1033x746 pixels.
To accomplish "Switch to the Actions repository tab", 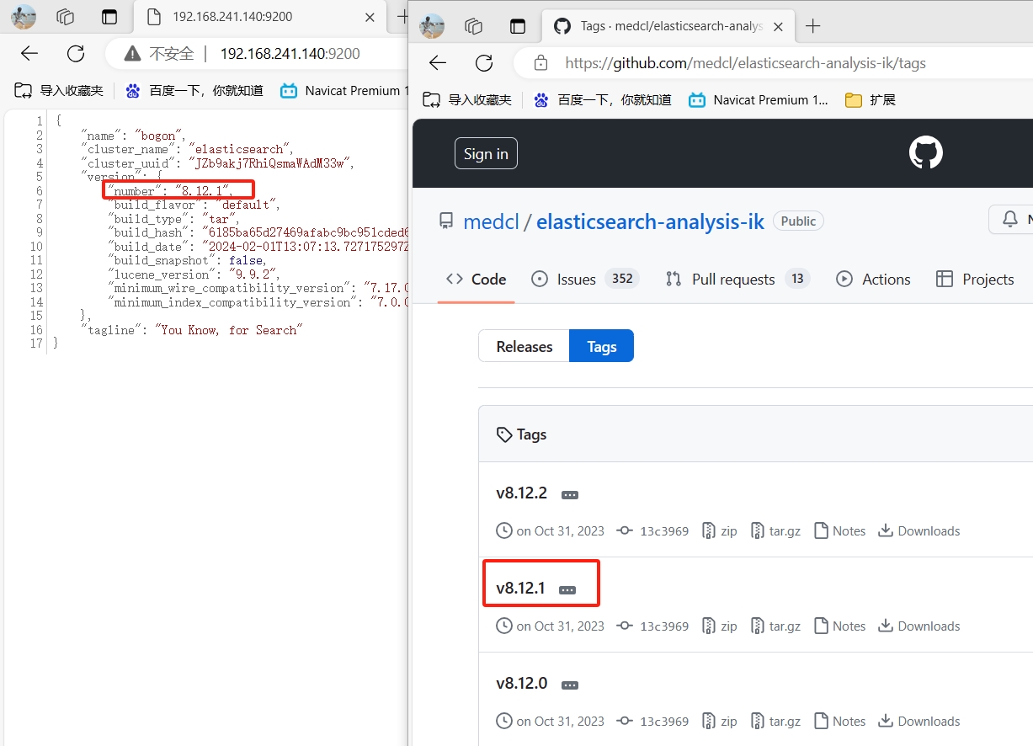I will pyautogui.click(x=873, y=280).
